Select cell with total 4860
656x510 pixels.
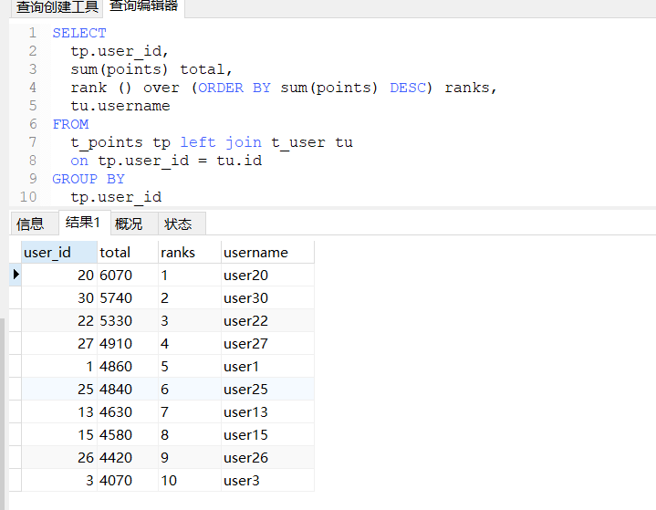[x=128, y=366]
